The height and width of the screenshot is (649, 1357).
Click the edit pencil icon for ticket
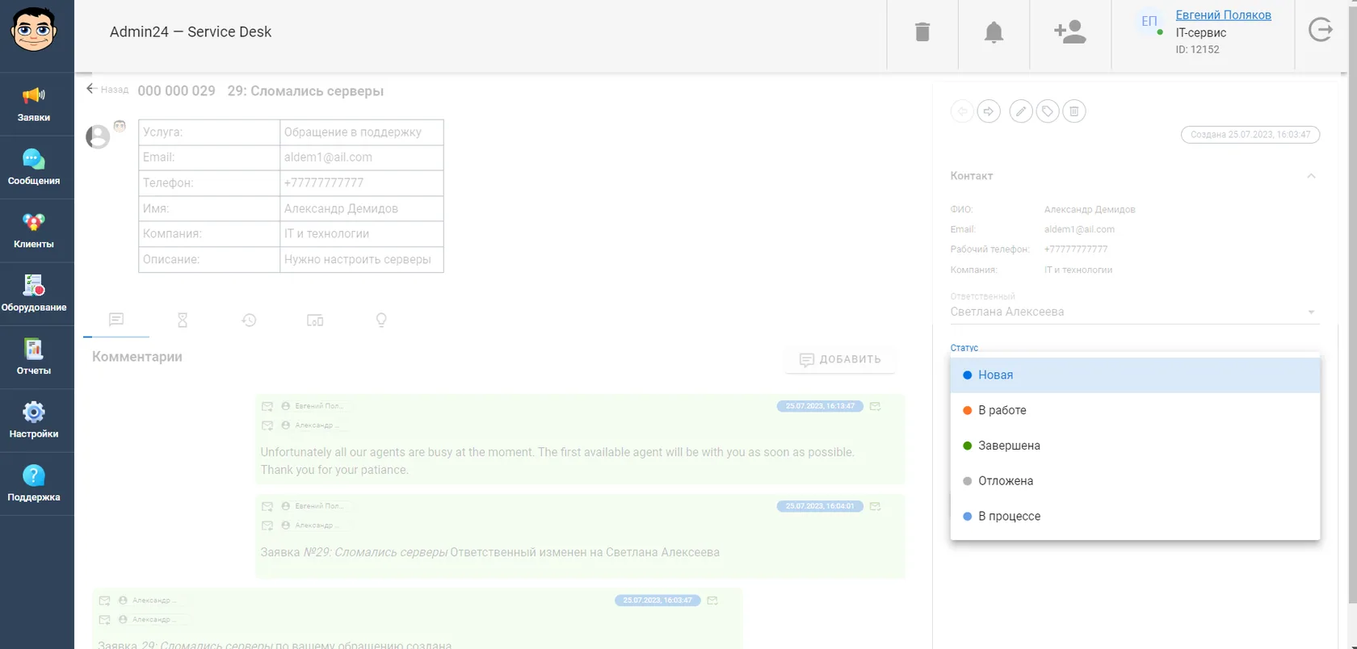tap(1021, 111)
